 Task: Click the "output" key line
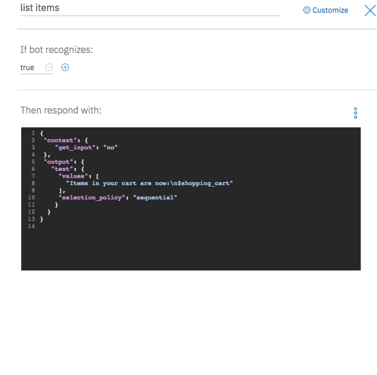[64, 162]
